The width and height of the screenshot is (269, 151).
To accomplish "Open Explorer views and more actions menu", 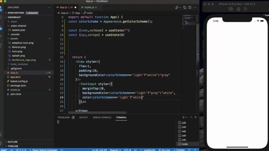I will (x=49, y=8).
